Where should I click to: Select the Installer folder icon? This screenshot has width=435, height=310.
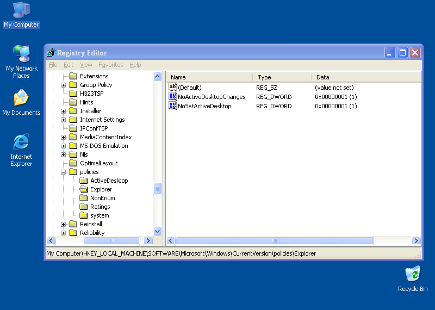73,111
